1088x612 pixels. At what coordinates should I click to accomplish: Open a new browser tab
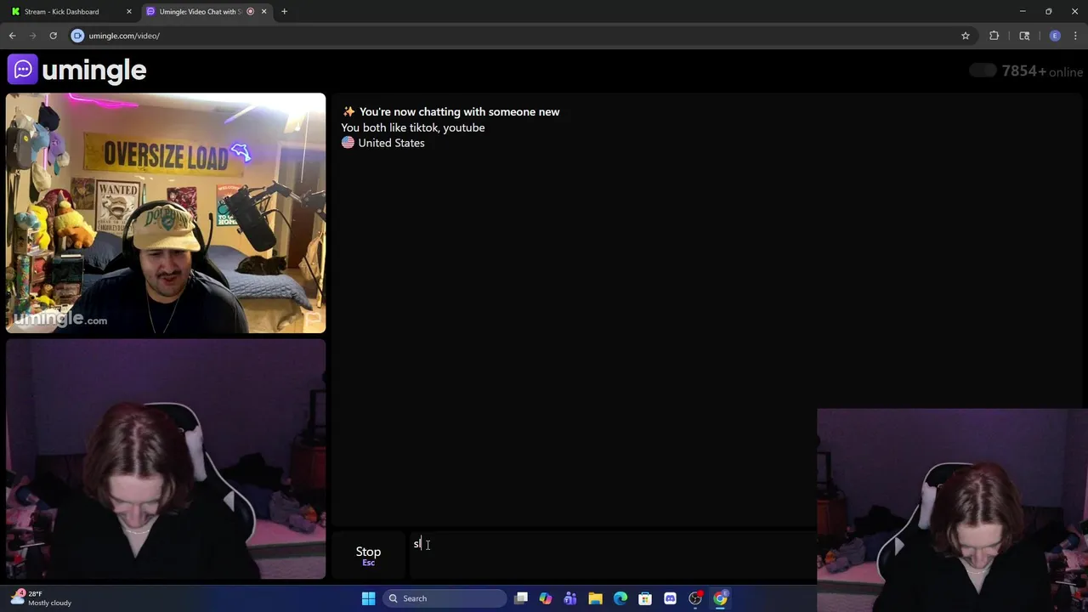tap(284, 12)
